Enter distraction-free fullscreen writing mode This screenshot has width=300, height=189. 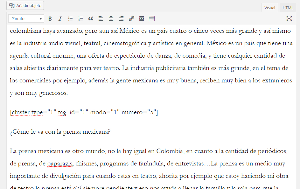point(289,18)
